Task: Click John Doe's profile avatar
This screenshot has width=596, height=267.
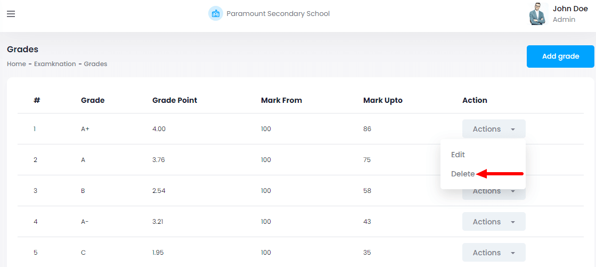Action: click(x=538, y=14)
